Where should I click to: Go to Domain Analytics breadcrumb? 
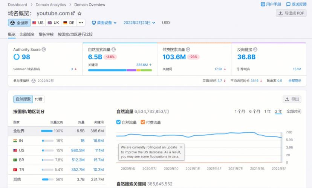pyautogui.click(x=51, y=5)
